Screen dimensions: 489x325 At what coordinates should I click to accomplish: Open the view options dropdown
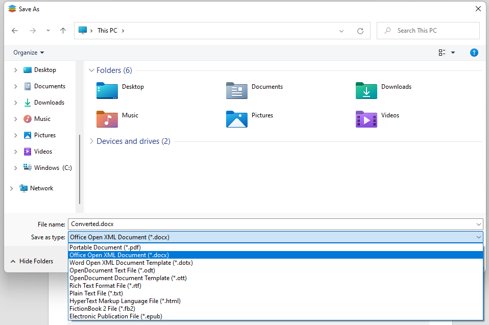tap(453, 53)
